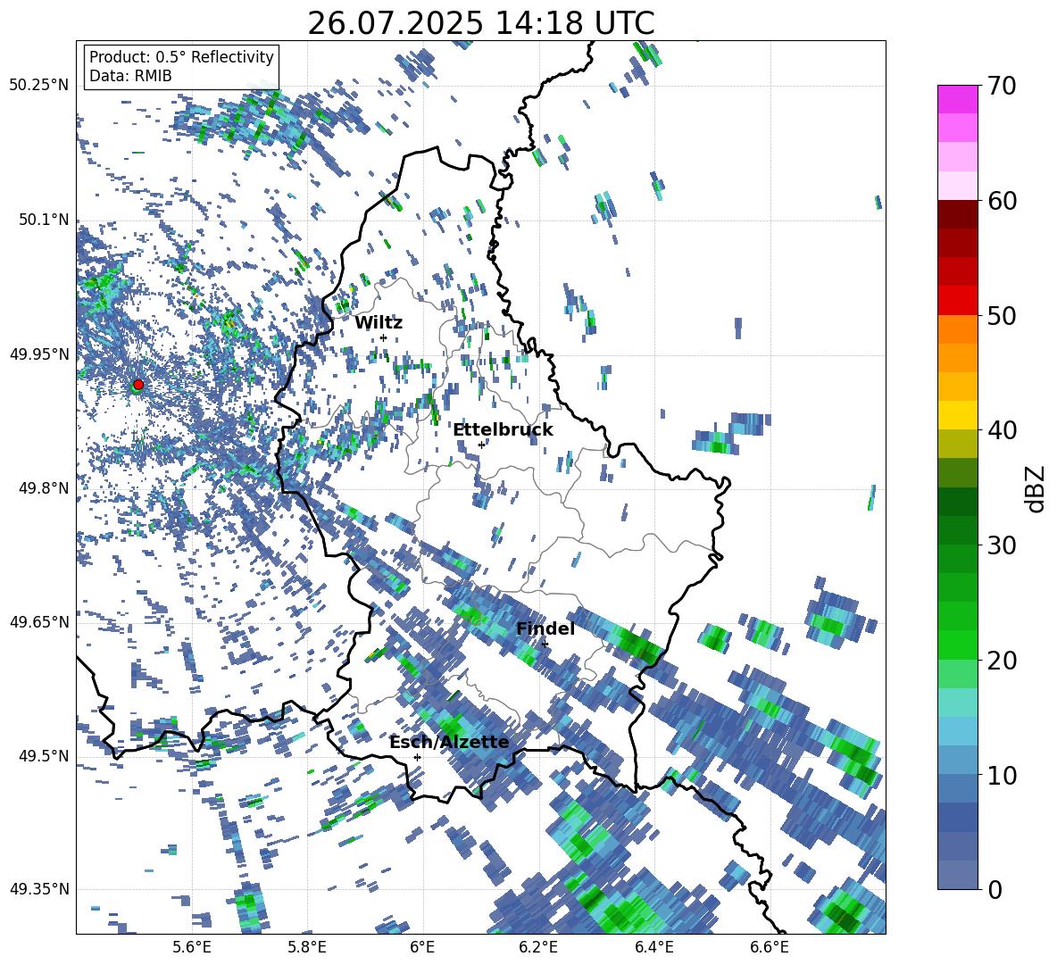Click the red radar site marker dot

click(x=138, y=384)
